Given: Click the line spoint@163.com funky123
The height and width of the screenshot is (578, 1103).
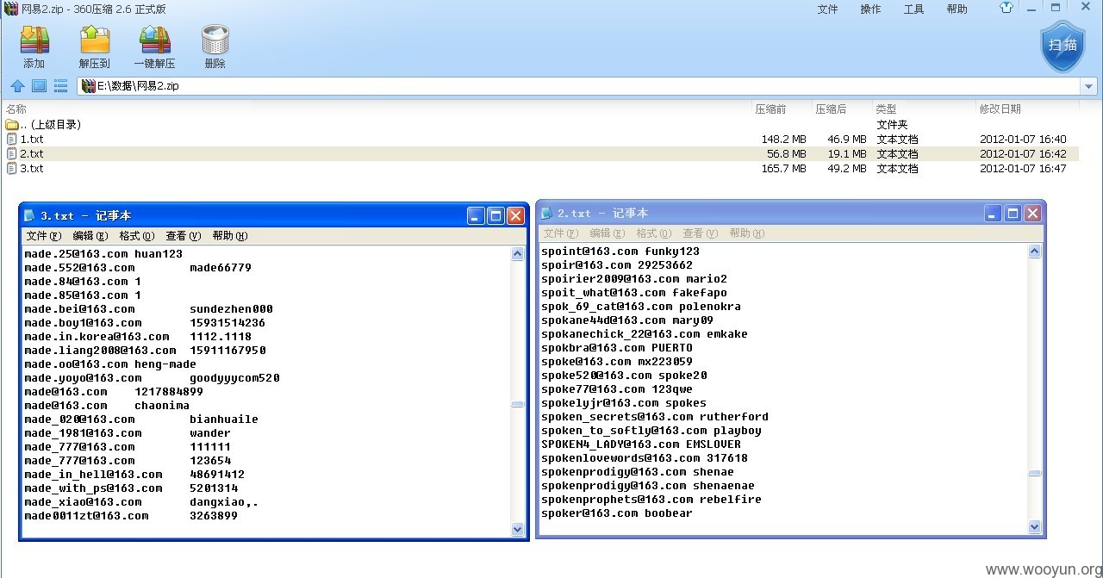Looking at the screenshot, I should pyautogui.click(x=620, y=252).
